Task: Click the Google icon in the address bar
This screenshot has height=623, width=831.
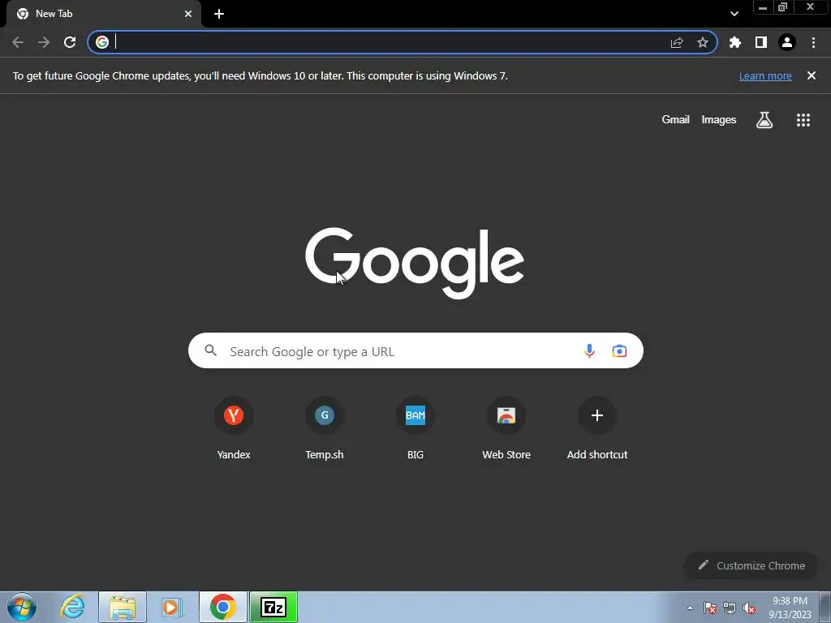Action: click(x=102, y=42)
